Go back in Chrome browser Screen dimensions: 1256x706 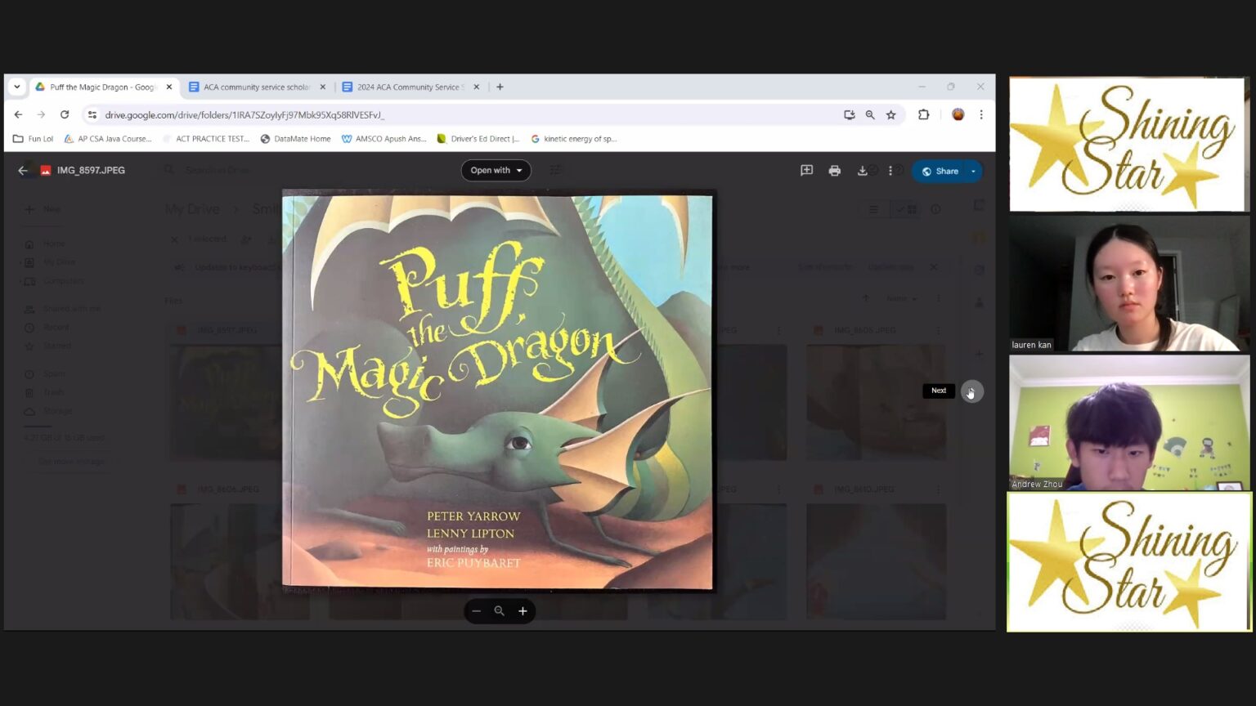pyautogui.click(x=18, y=114)
